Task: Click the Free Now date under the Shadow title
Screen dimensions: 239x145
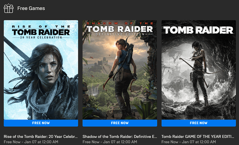Action: tap(110, 142)
